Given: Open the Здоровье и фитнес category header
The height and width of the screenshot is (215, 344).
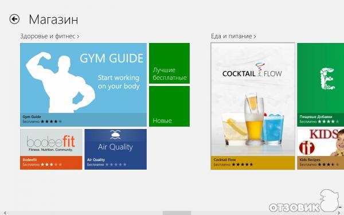Looking at the screenshot, I should [49, 36].
